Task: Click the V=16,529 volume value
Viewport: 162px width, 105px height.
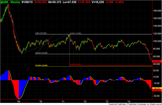Action: (x=98, y=2)
